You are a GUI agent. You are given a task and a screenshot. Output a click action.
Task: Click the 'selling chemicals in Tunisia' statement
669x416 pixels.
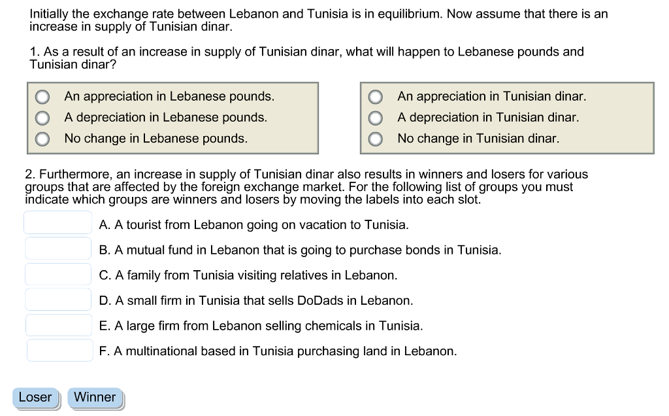coord(261,326)
